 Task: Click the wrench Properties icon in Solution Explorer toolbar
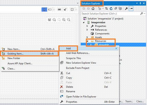pos(126,9)
